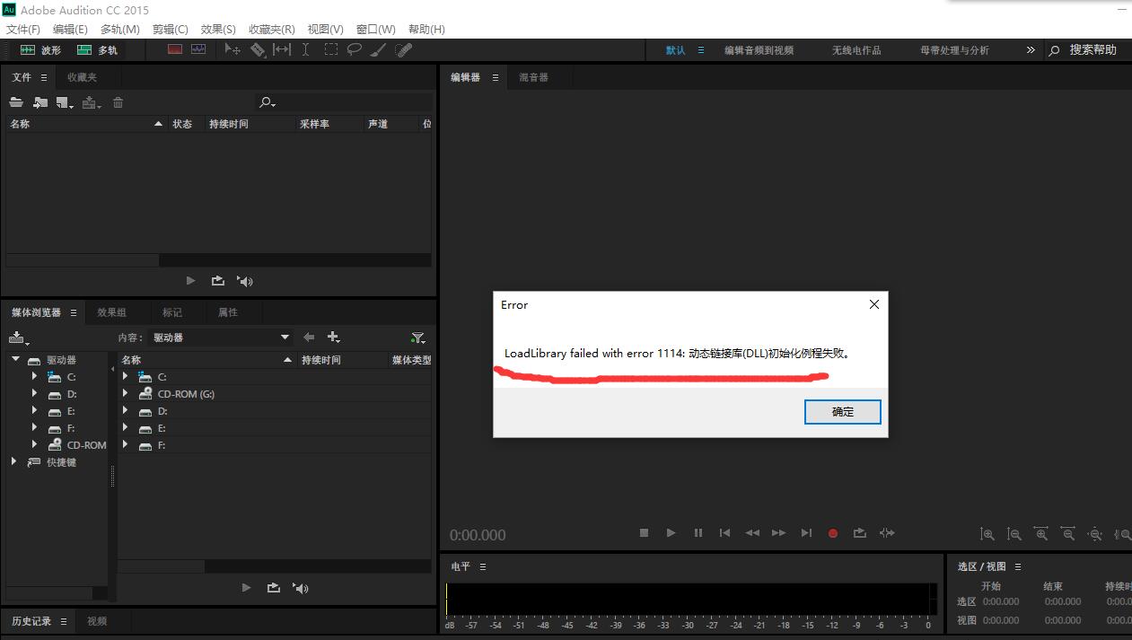Select the Marquee Selection tool
The image size is (1132, 640).
click(330, 49)
